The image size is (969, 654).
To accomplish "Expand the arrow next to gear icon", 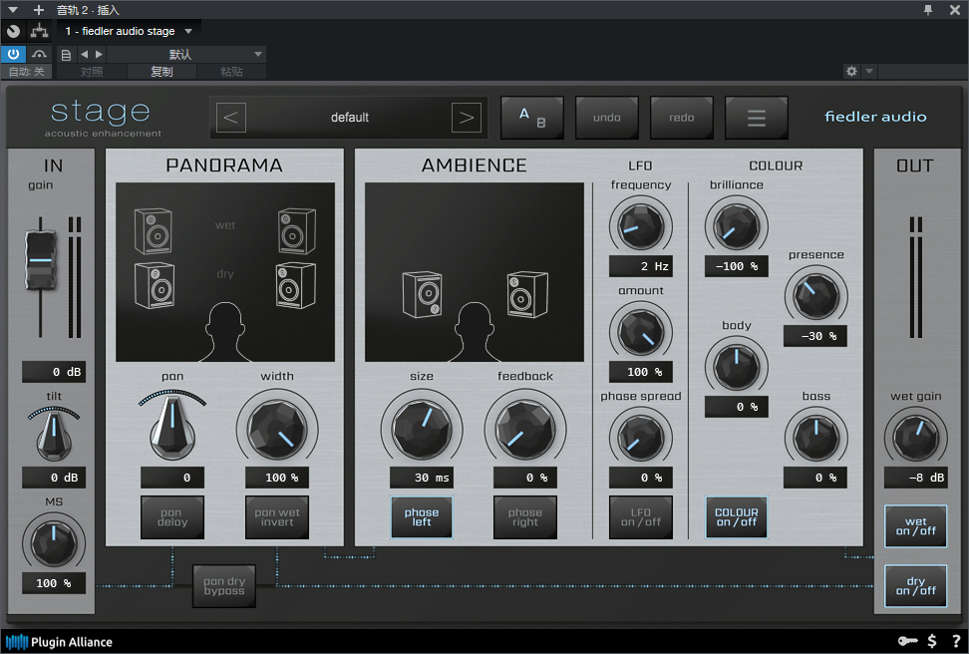I will pos(869,71).
